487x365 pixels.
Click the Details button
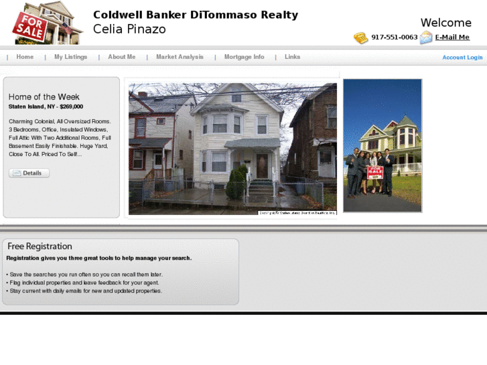click(x=29, y=173)
